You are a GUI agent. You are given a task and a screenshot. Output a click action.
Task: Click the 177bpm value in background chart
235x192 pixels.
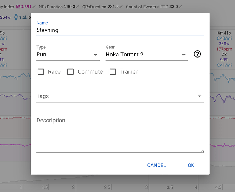tap(224, 49)
